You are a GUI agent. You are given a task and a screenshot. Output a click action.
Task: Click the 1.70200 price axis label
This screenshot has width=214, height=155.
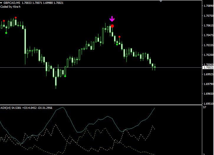coord(208,55)
